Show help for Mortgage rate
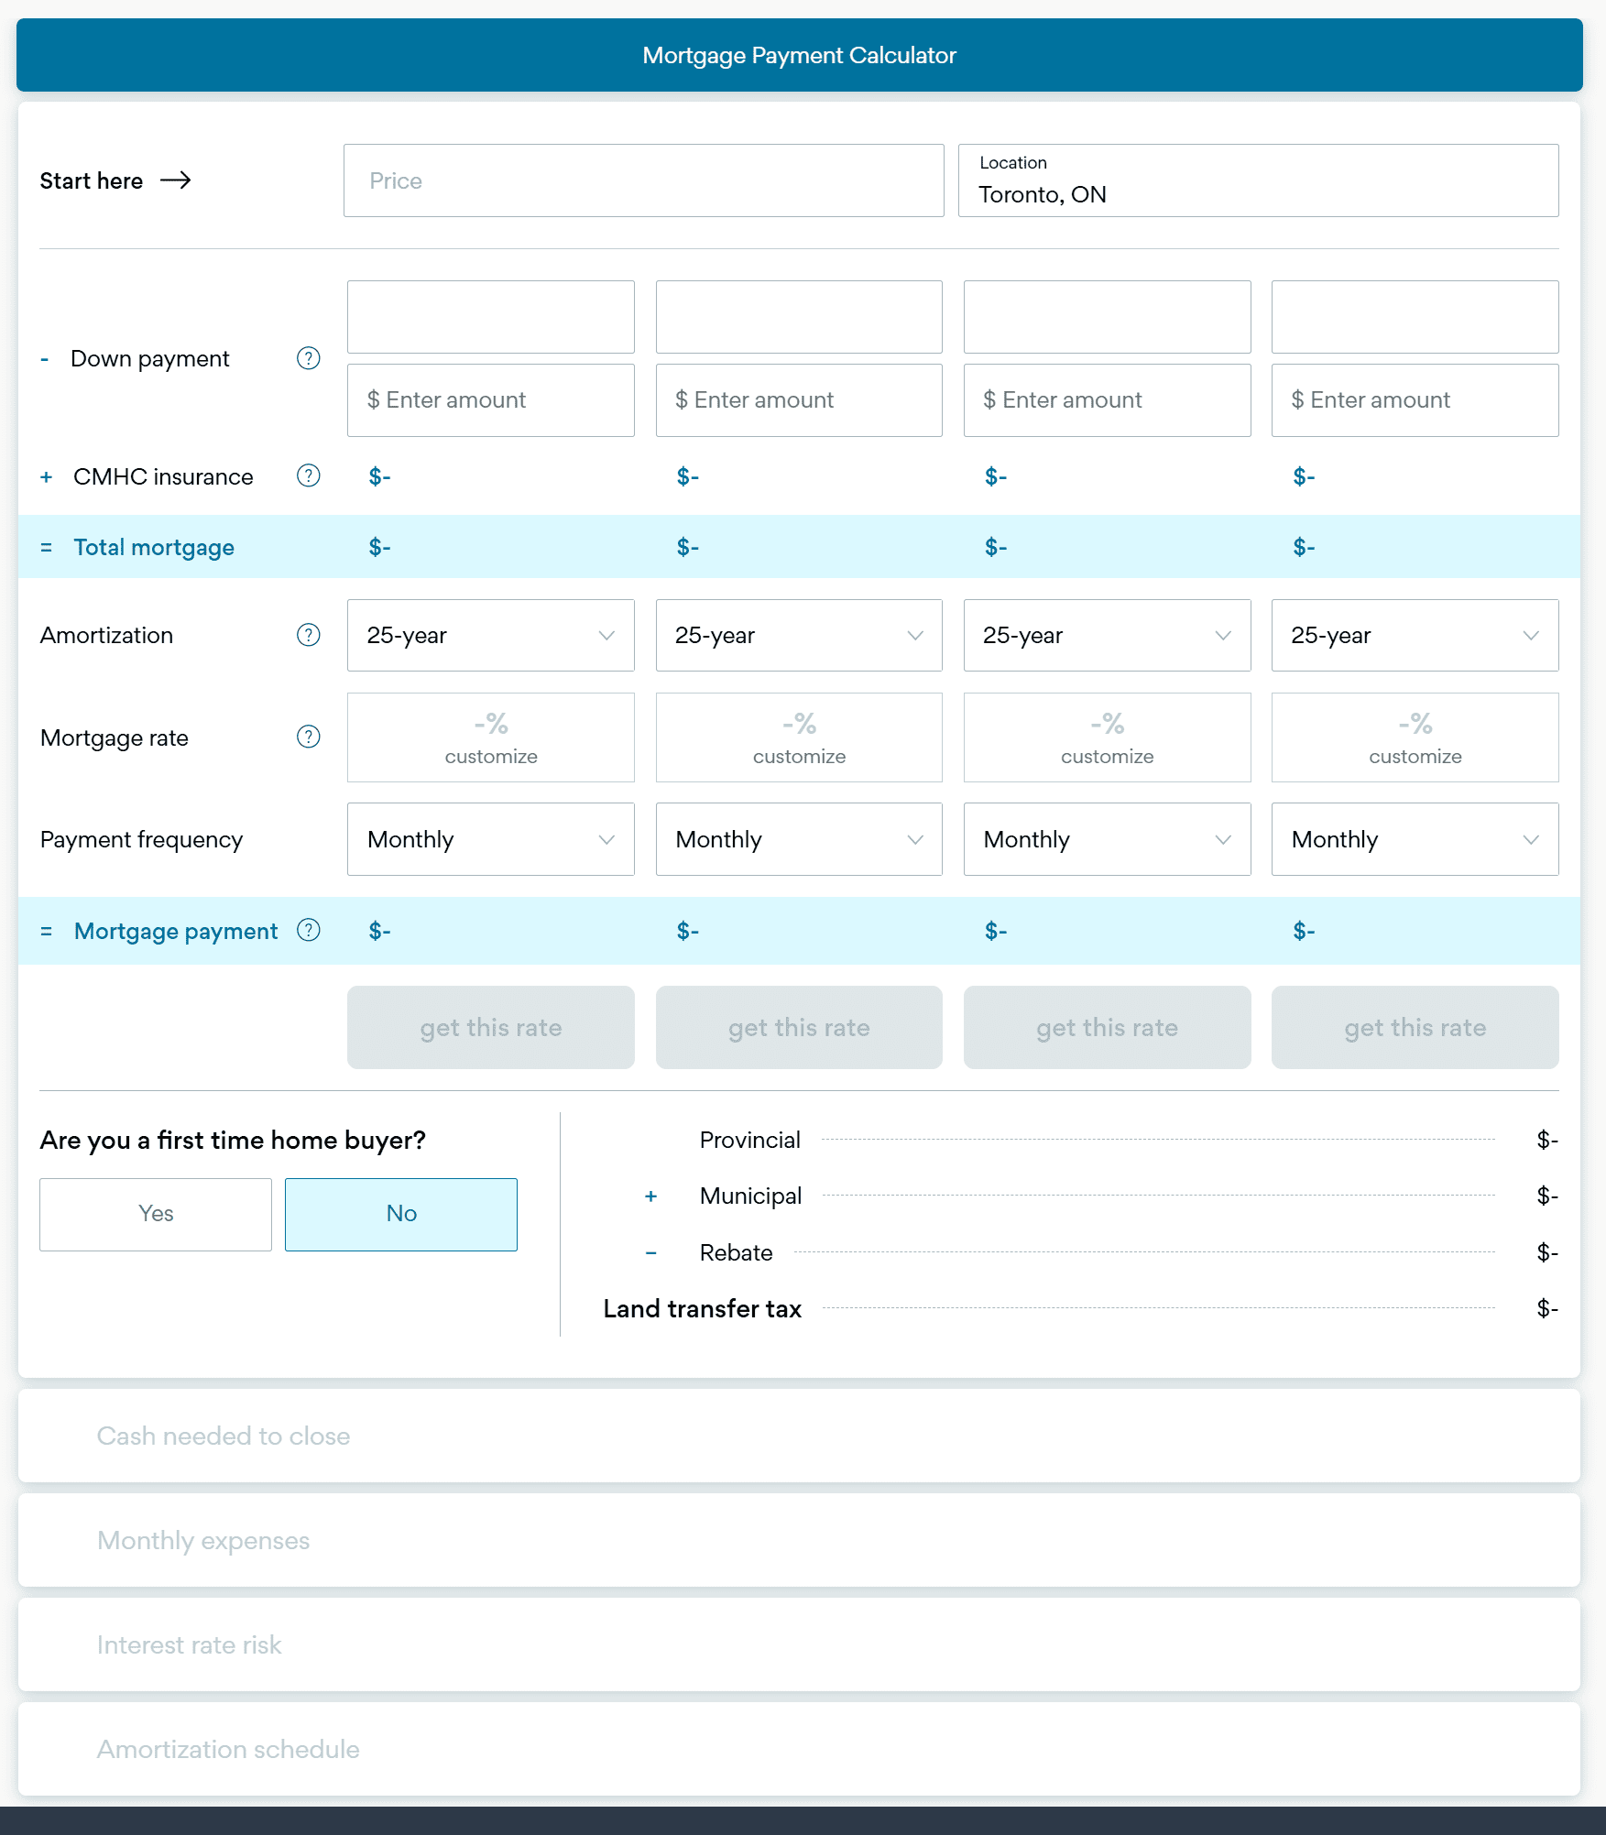The width and height of the screenshot is (1606, 1835). coord(309,737)
